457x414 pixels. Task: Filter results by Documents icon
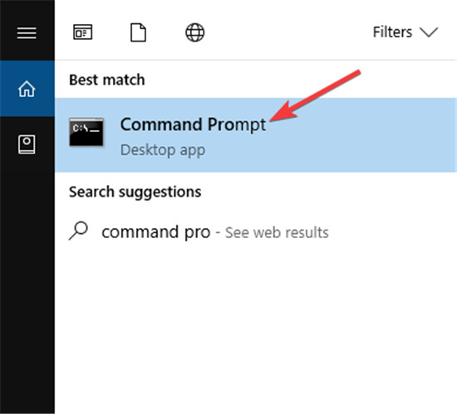[x=138, y=32]
